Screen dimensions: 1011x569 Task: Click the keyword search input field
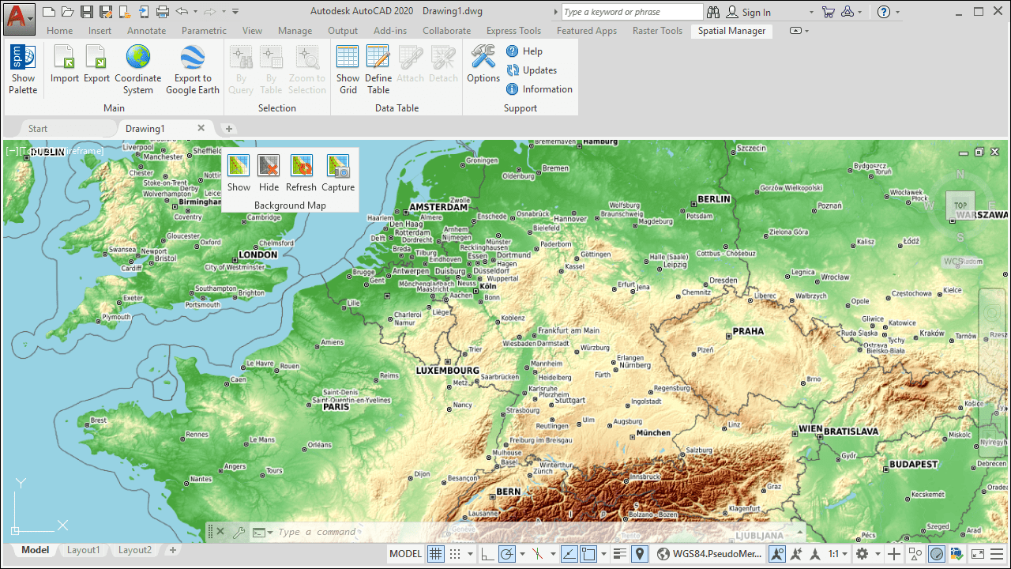[632, 12]
